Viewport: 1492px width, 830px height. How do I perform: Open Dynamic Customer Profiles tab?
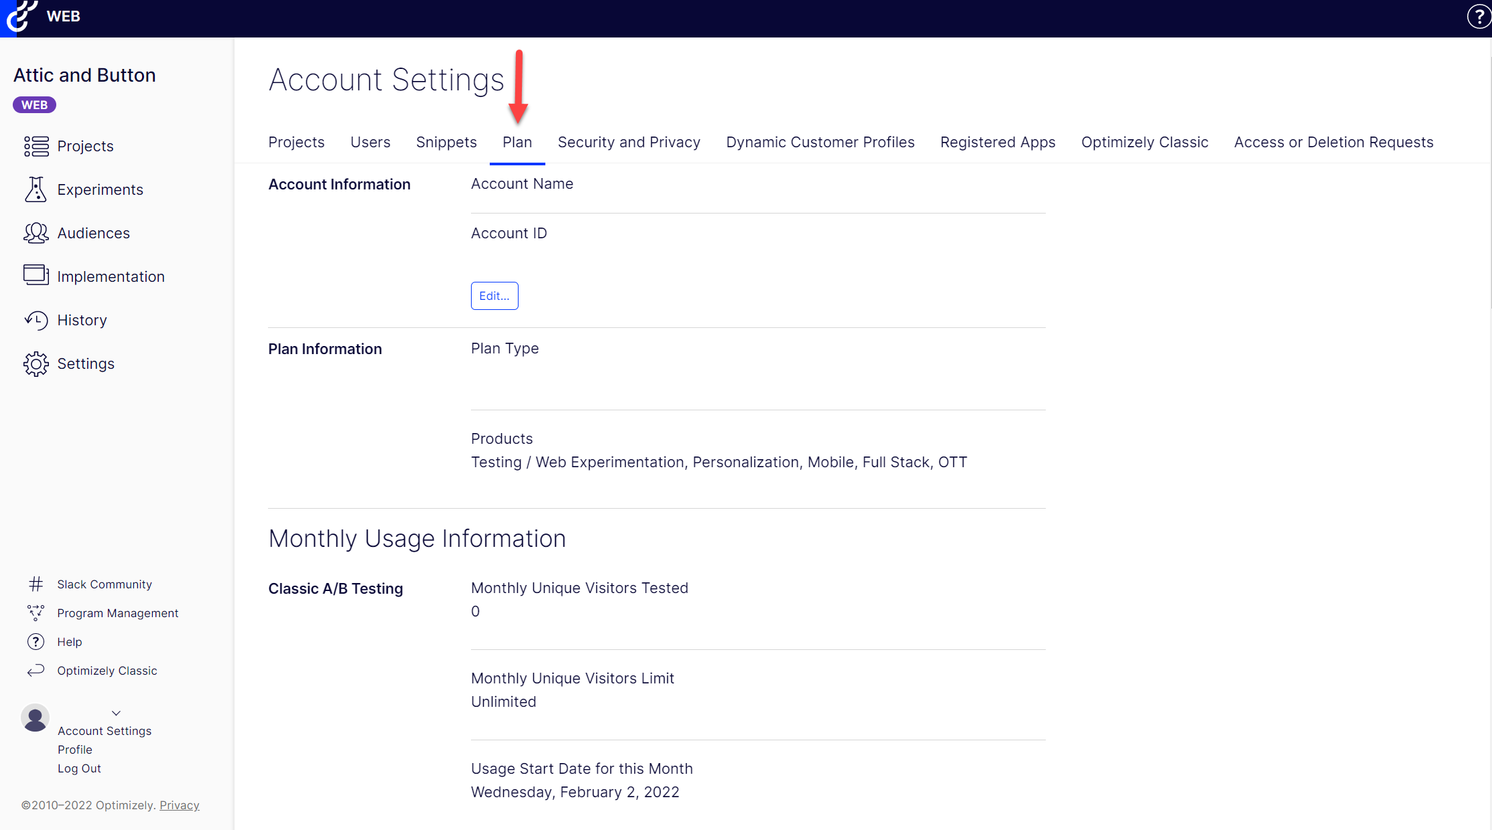pos(820,143)
